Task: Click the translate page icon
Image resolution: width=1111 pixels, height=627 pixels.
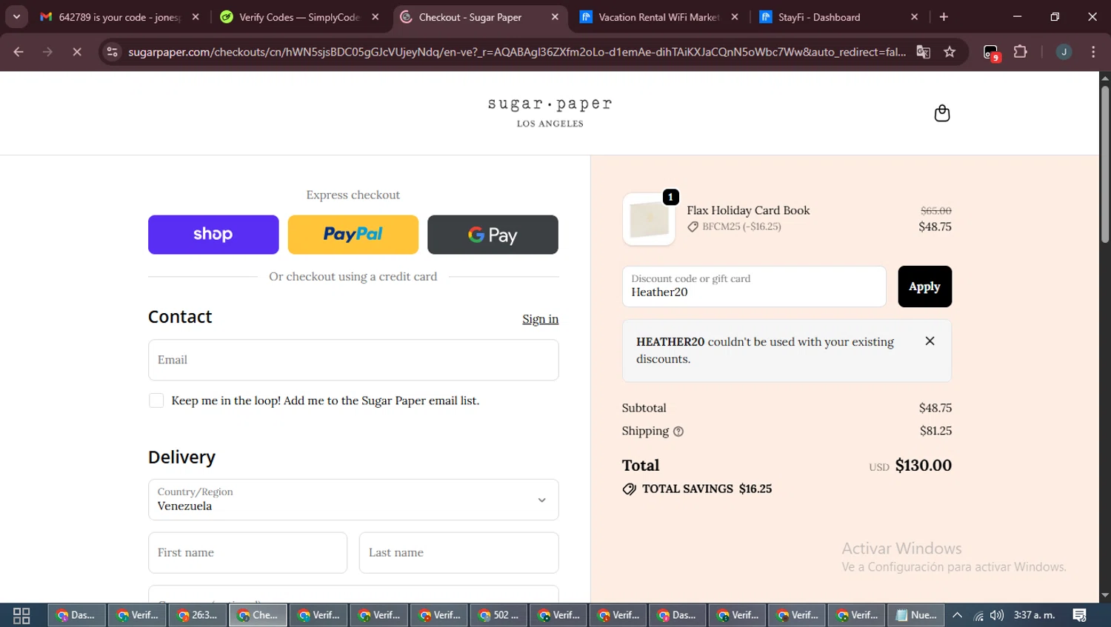Action: (x=923, y=52)
